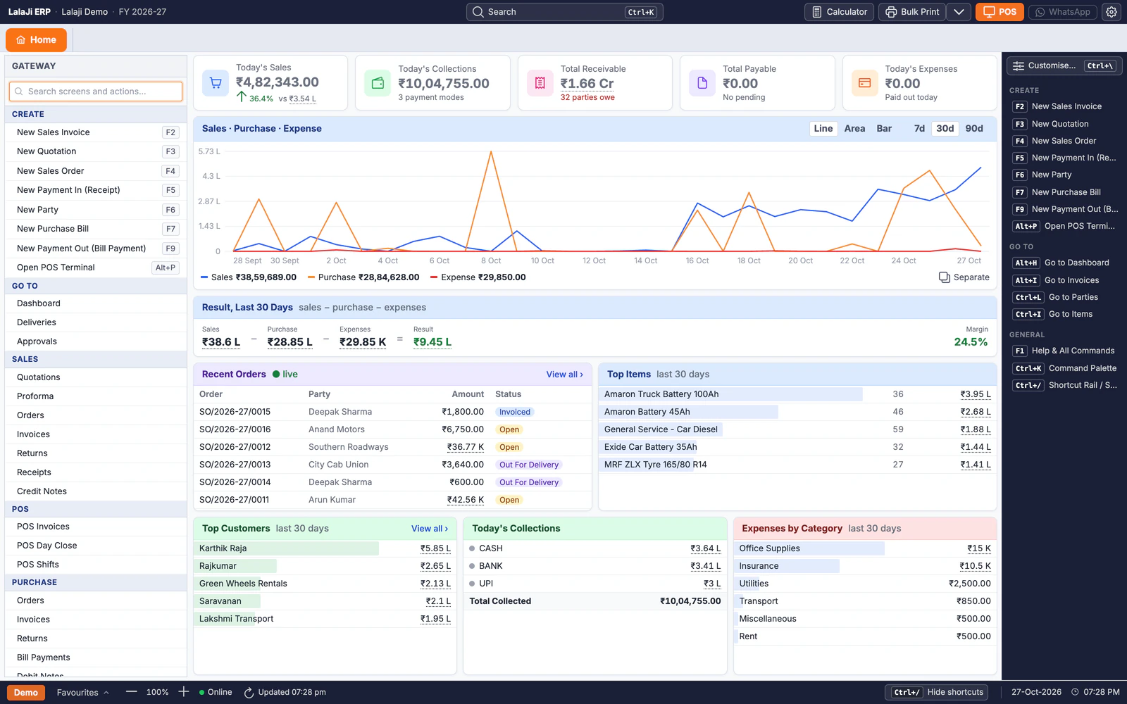Collapse the CREATE section header
The width and height of the screenshot is (1127, 704).
pos(96,114)
